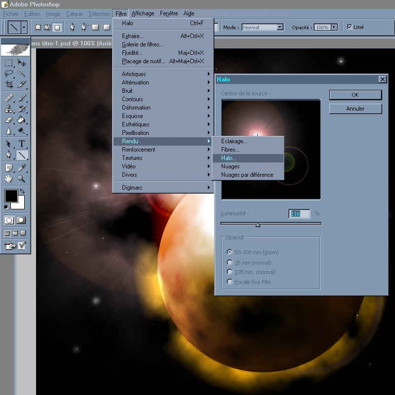This screenshot has height=395, width=395.
Task: Select the Slice tool
Action: [22, 84]
